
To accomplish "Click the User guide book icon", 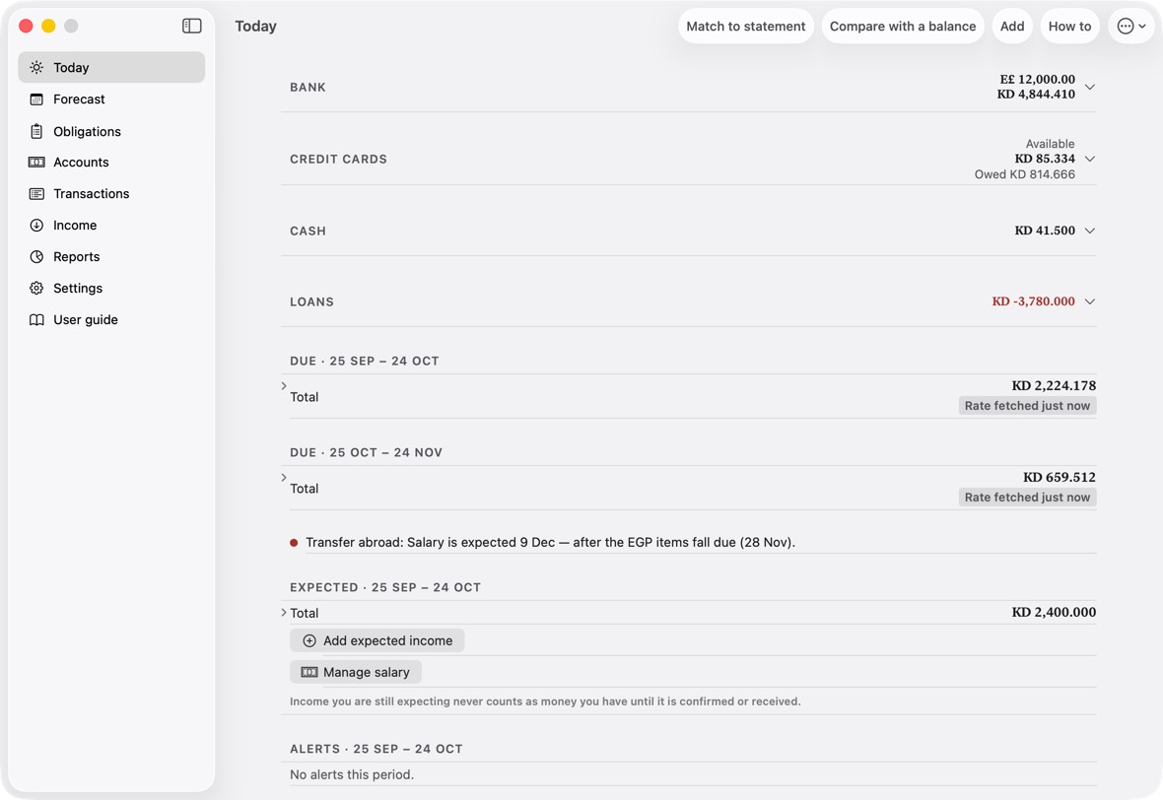I will tap(36, 319).
